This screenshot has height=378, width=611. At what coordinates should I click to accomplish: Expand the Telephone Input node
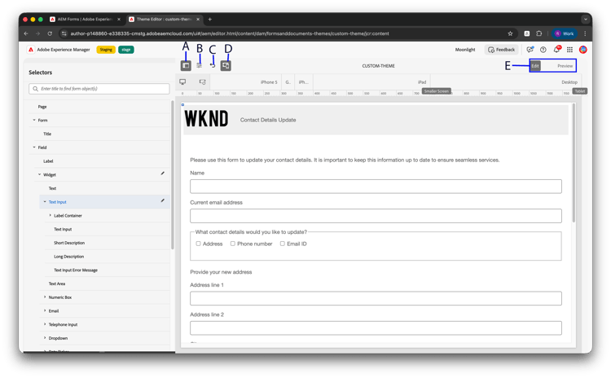(x=45, y=324)
